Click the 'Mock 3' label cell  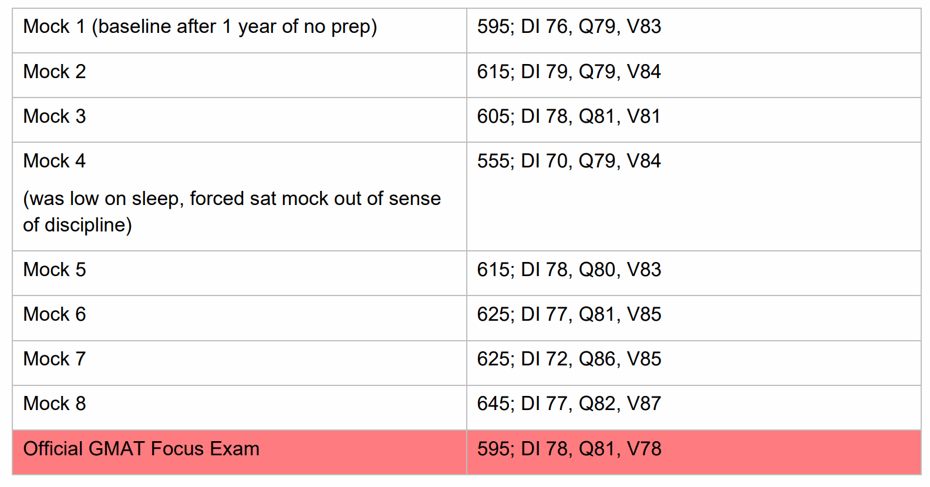pyautogui.click(x=55, y=116)
